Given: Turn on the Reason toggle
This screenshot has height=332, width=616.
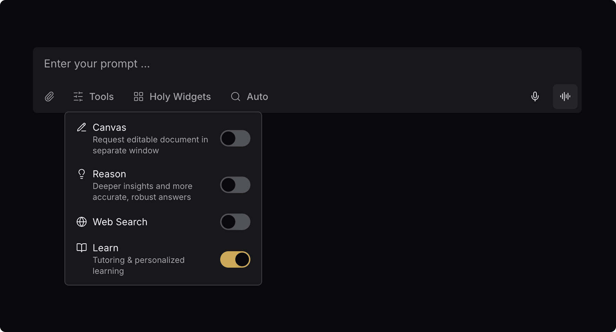Looking at the screenshot, I should [x=235, y=185].
